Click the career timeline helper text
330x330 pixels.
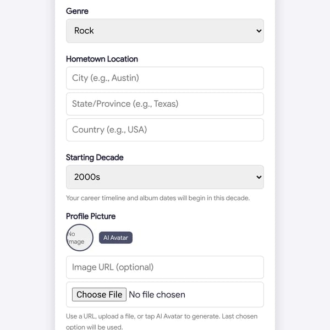(158, 198)
